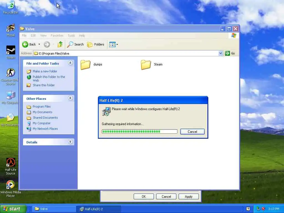Viewport: 284px width, 213px height.
Task: Click the Half-Life(R) 2 dialog title bar
Action: pos(153,100)
